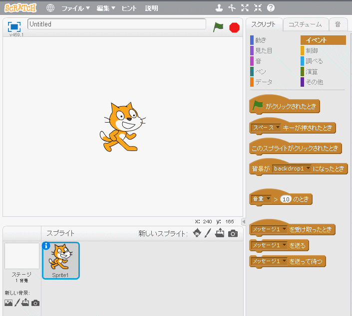
Task: Select the Sprite1 thumbnail
Action: pos(61,261)
